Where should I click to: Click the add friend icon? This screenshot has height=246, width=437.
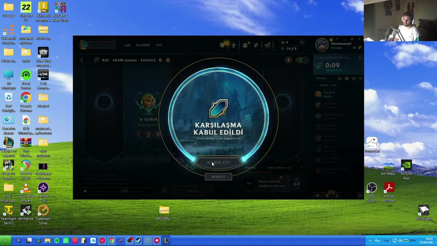(340, 79)
